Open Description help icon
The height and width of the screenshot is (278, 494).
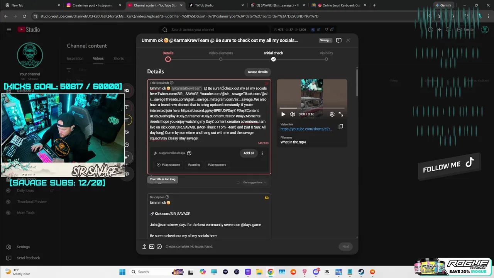[x=167, y=197]
